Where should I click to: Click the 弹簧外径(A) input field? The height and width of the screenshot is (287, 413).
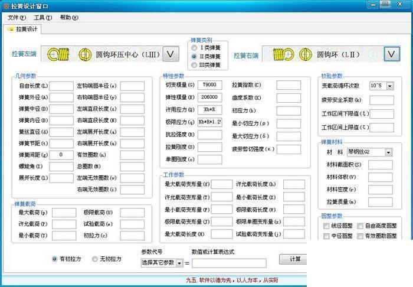[61, 97]
